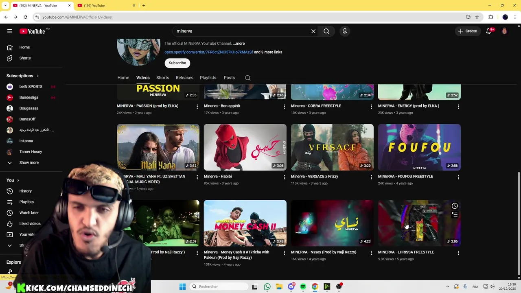Play the Money Cash II thumbnail
521x293 pixels.
click(245, 223)
